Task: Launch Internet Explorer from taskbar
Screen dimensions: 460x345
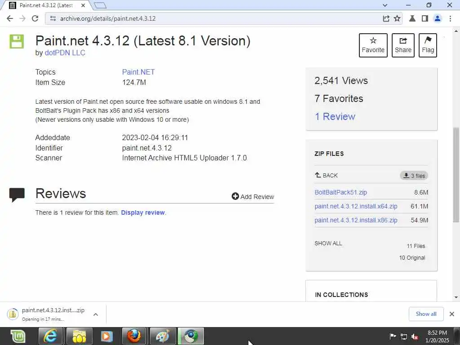Action: coord(50,336)
